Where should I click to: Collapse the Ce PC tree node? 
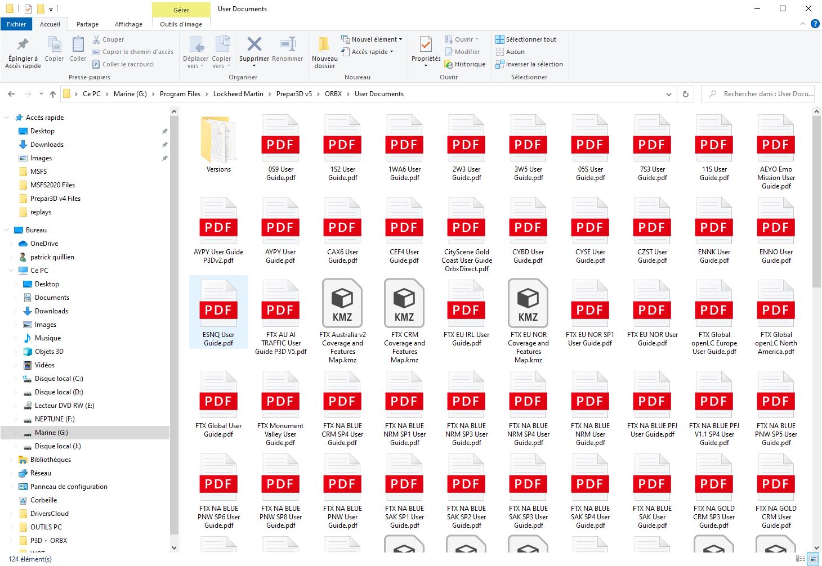[x=11, y=271]
